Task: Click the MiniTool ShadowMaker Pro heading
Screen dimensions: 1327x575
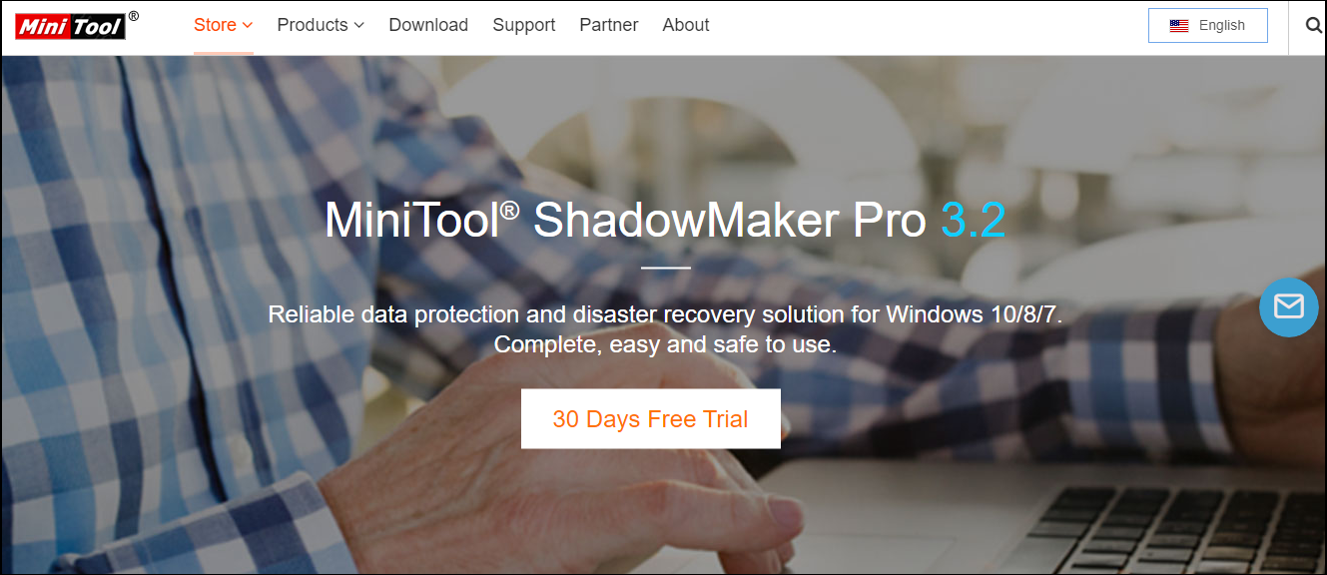Action: point(626,222)
